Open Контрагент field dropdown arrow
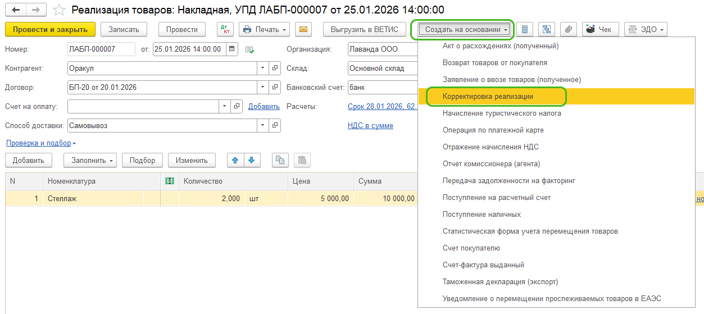The width and height of the screenshot is (704, 314). point(263,68)
